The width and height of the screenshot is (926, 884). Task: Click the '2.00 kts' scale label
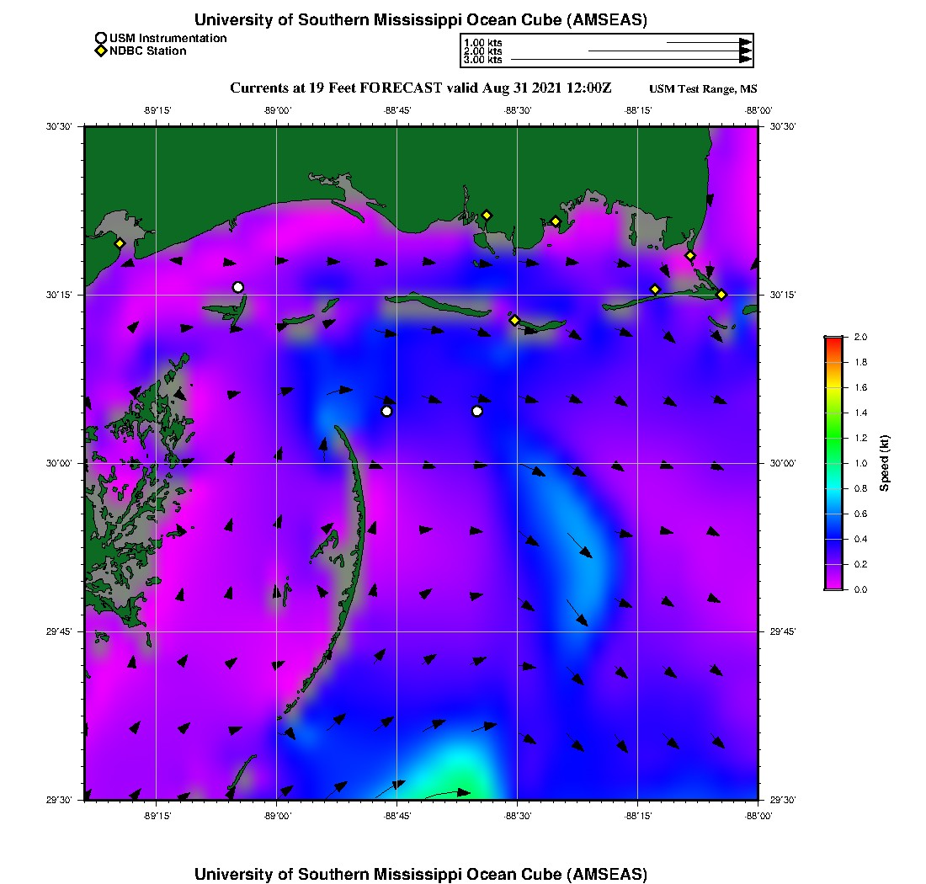click(483, 51)
